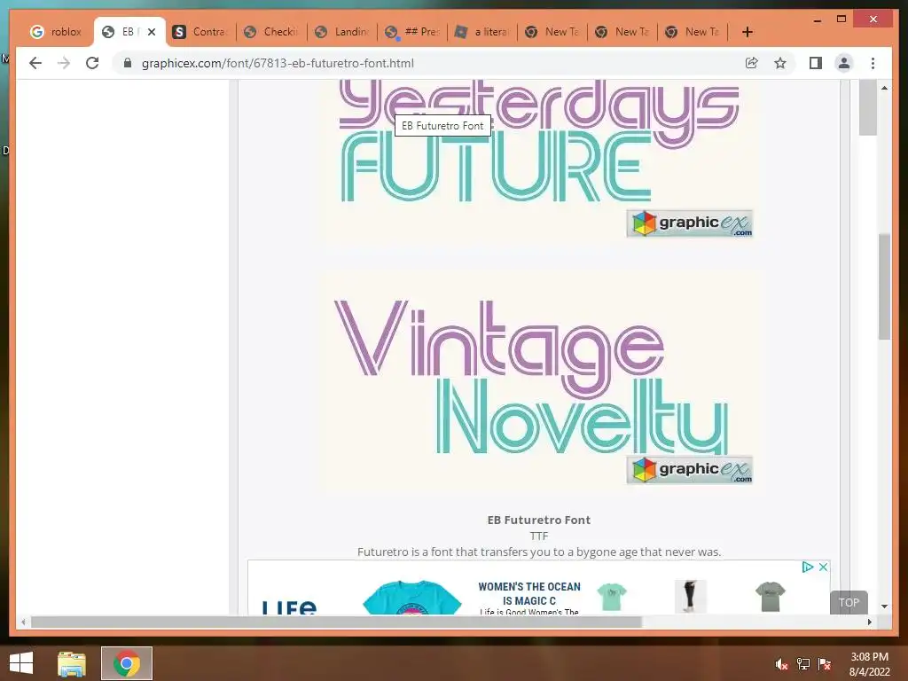Click the horizontal scrollbar right arrow
The image size is (908, 681).
tap(869, 622)
